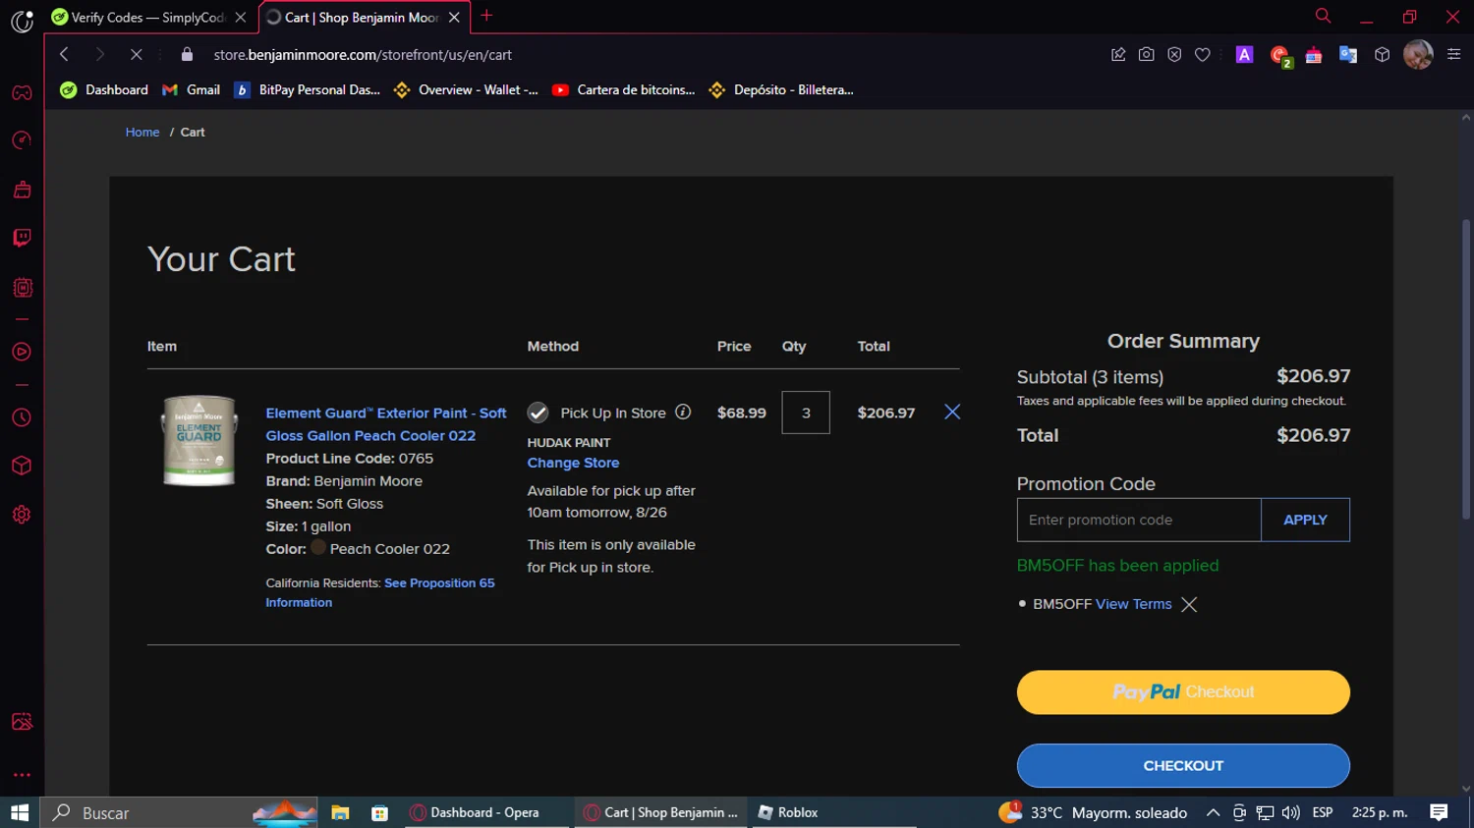This screenshot has width=1474, height=828.
Task: Click the APPLY promotion button
Action: coord(1305,520)
